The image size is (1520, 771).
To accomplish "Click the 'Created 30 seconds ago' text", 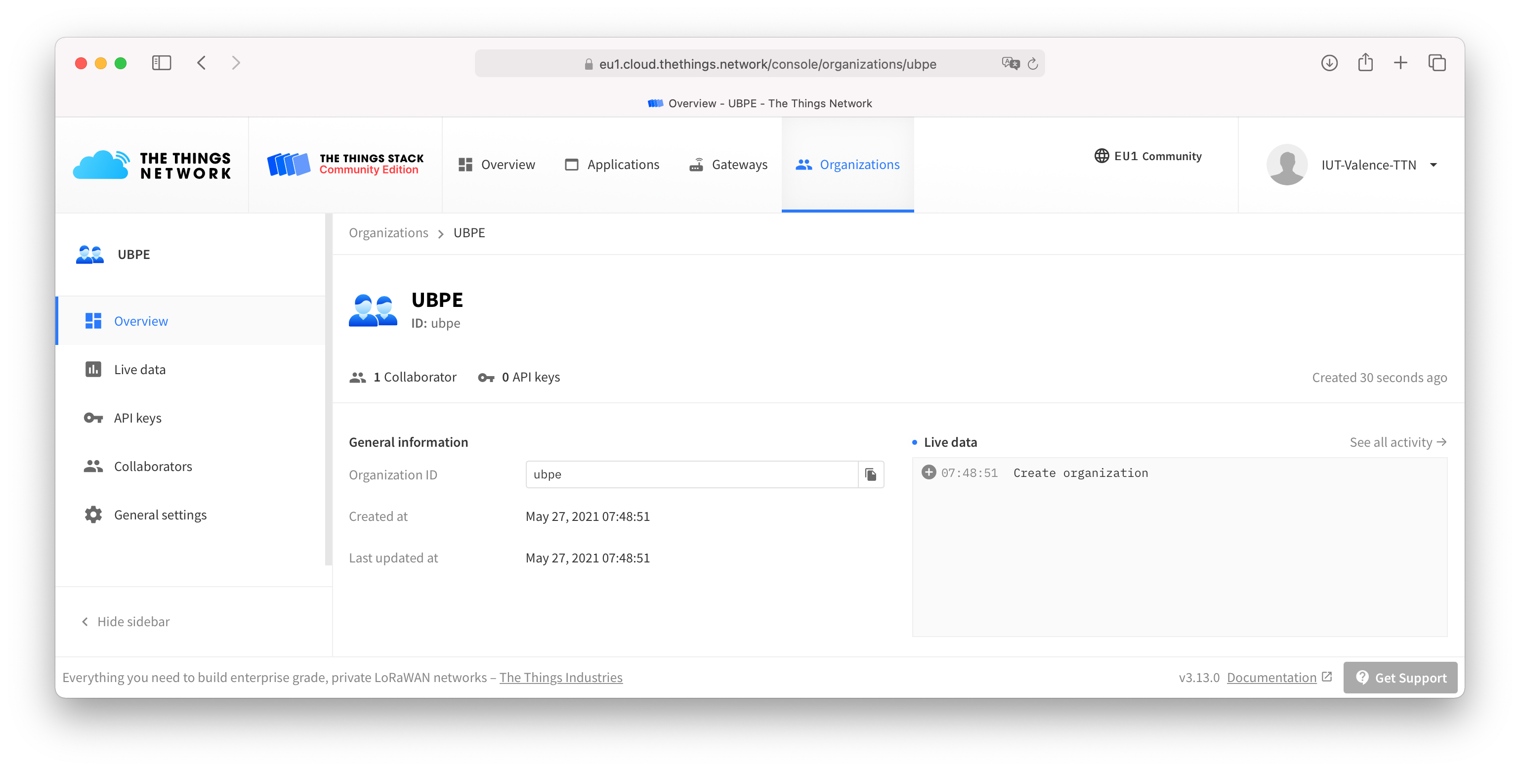I will point(1379,377).
